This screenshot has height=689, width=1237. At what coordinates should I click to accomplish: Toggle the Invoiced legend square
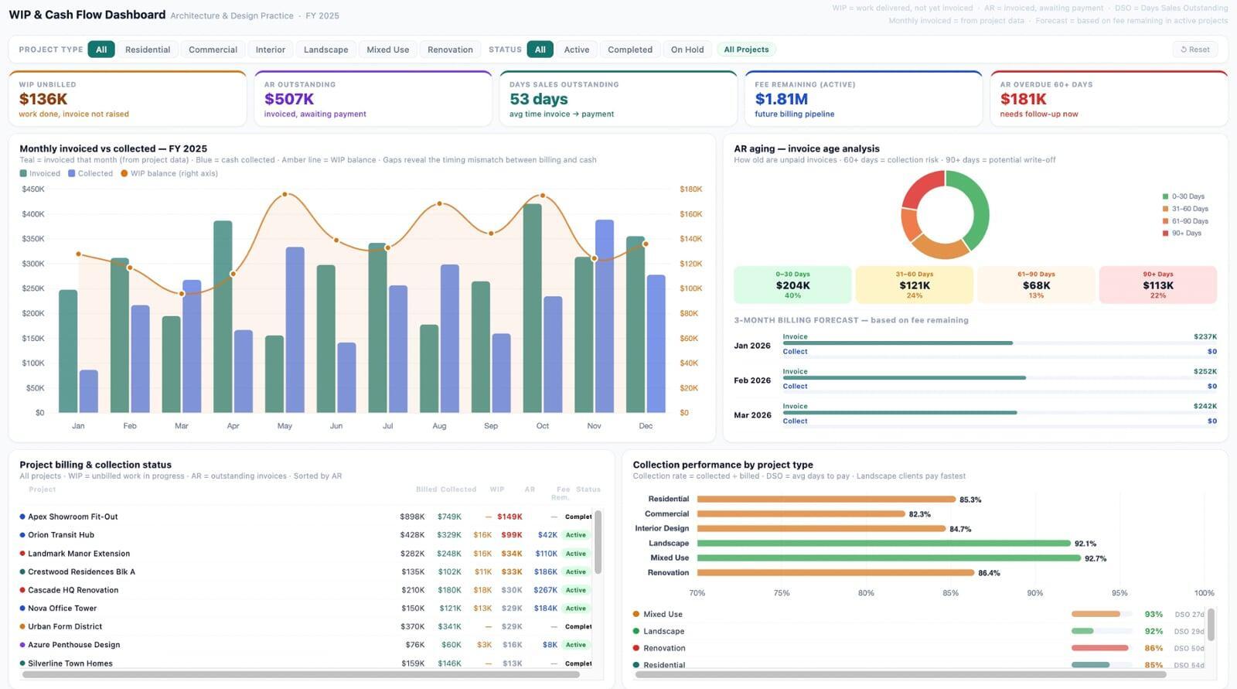(23, 174)
